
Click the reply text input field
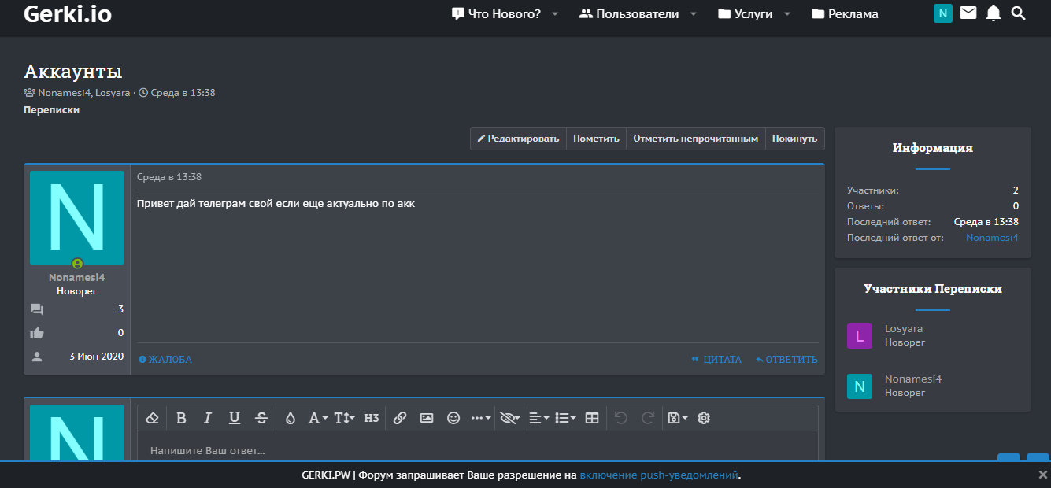477,451
